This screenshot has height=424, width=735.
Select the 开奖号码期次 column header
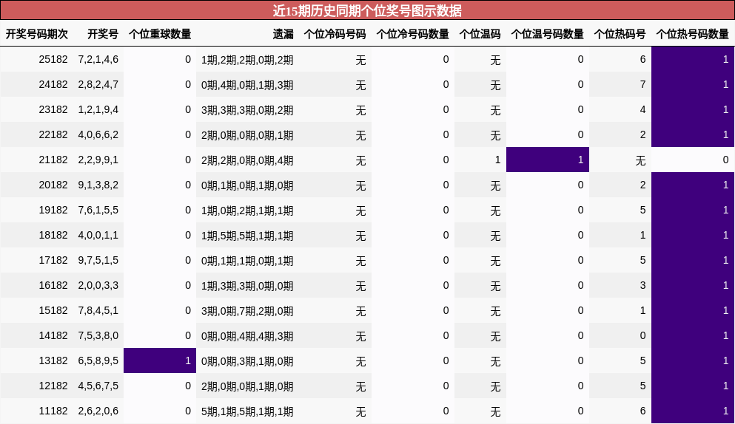(36, 34)
